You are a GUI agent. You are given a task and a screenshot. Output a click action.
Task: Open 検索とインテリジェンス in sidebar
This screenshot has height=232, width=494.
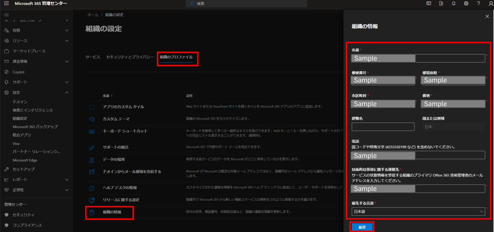tap(33, 110)
